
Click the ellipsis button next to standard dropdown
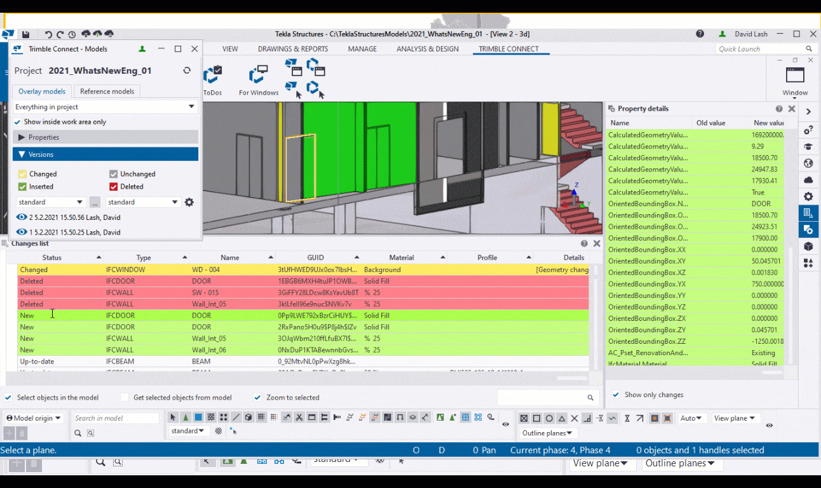pos(95,202)
